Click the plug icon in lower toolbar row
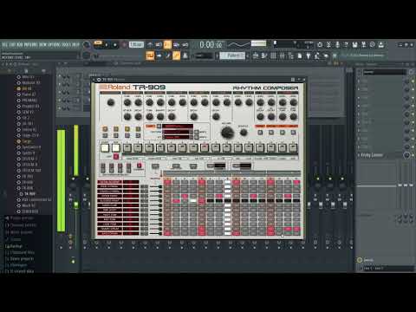This screenshot has width=416, height=312. click(309, 55)
